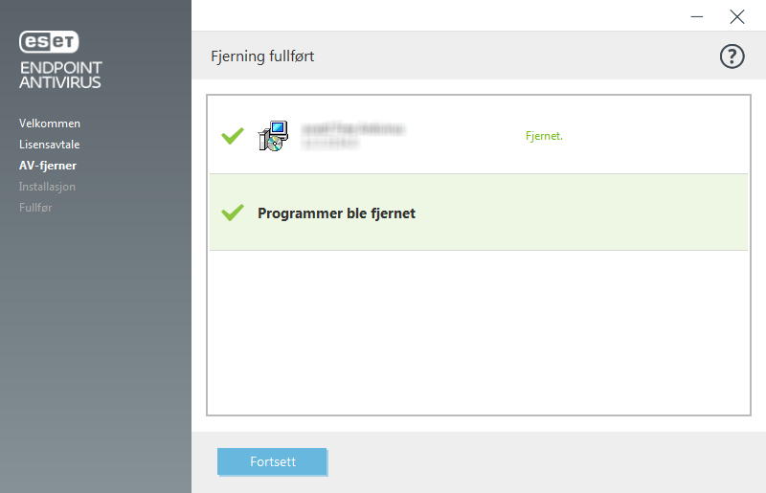Click checkmark next to Programmer ble fjernet
Image resolution: width=766 pixels, height=493 pixels.
click(x=233, y=213)
